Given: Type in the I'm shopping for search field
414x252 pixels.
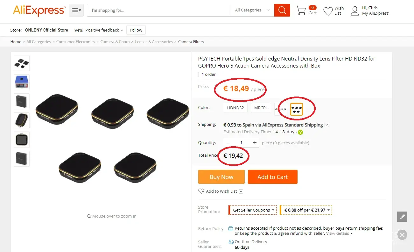Looking at the screenshot, I should click(159, 10).
